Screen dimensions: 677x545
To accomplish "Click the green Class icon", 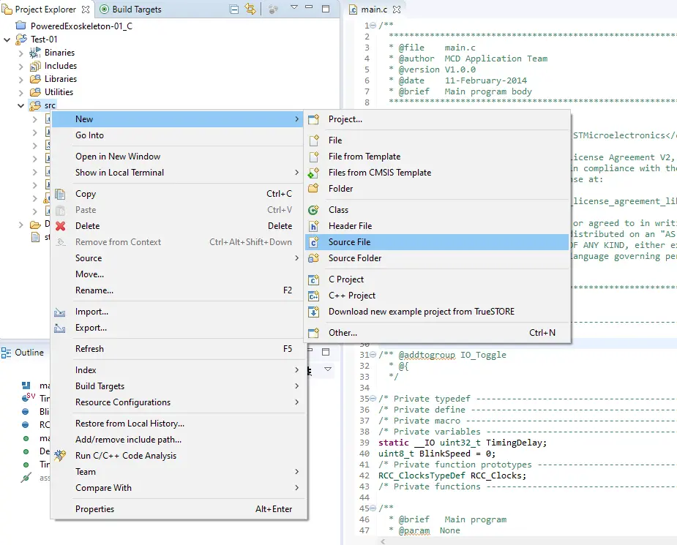I will pyautogui.click(x=313, y=210).
